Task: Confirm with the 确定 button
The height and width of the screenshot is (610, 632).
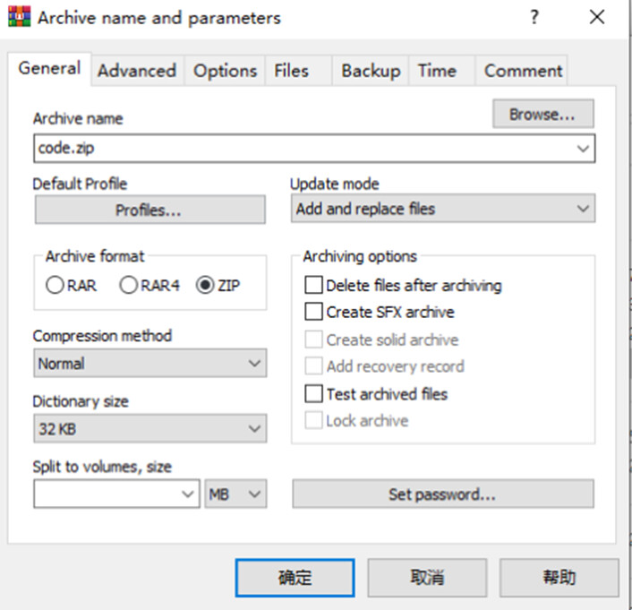Action: [x=295, y=578]
